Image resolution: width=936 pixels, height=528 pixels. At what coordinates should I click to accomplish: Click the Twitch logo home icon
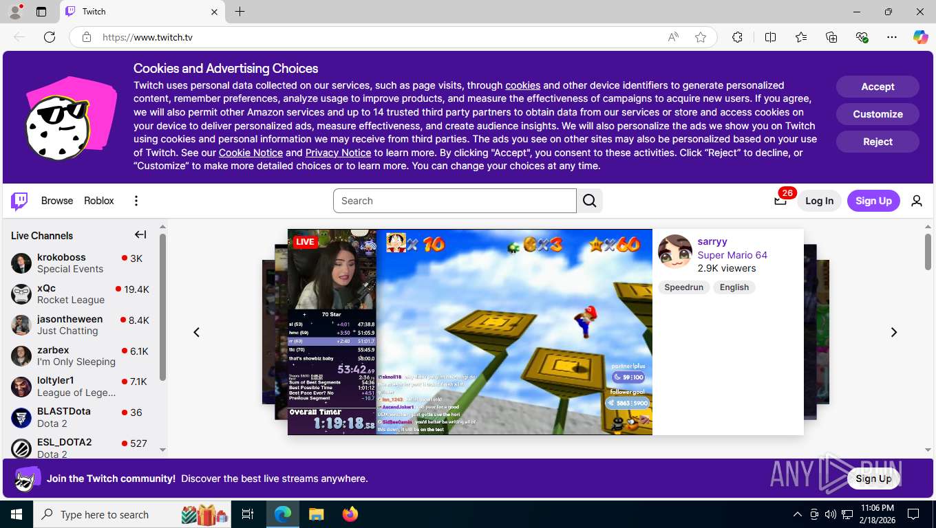click(x=19, y=201)
